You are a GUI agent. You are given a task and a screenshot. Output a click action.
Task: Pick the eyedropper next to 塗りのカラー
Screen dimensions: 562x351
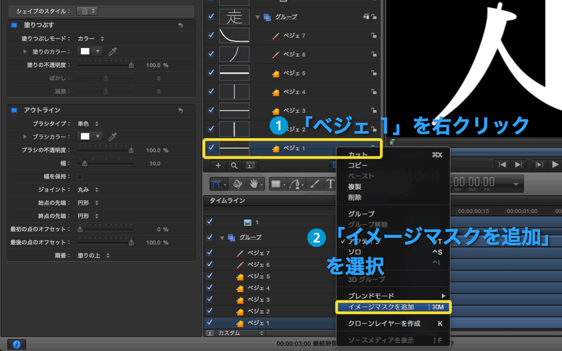point(113,52)
